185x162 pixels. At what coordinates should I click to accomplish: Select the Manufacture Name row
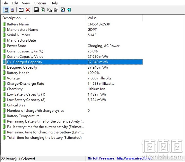point(73,30)
